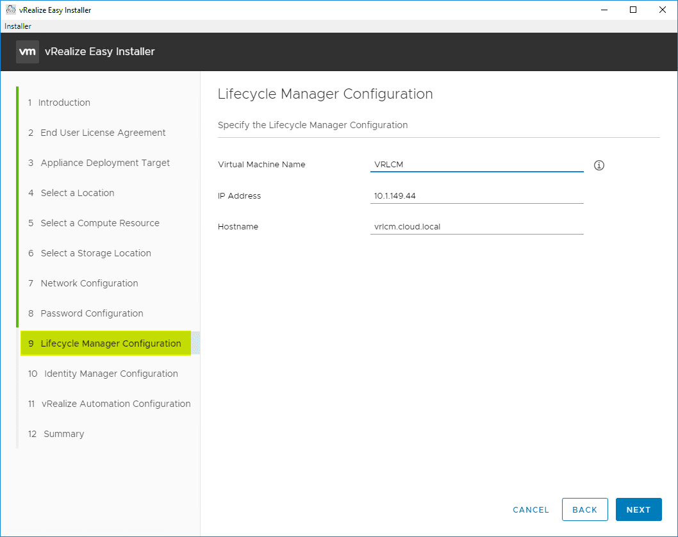
Task: Click the vRealize Easy Installer title bar icon
Action: [x=10, y=10]
